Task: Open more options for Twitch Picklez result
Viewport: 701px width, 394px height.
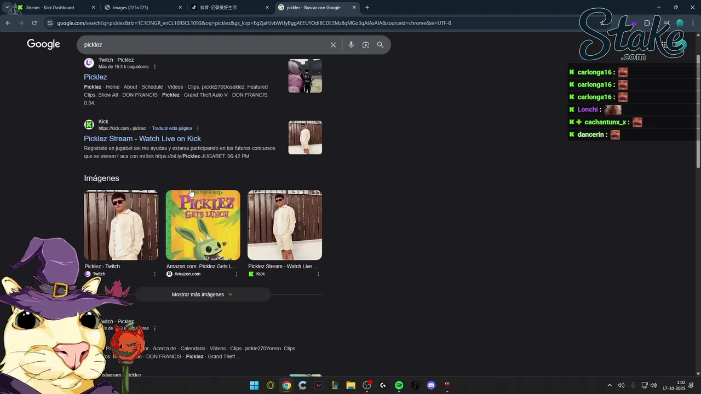Action: click(x=154, y=67)
